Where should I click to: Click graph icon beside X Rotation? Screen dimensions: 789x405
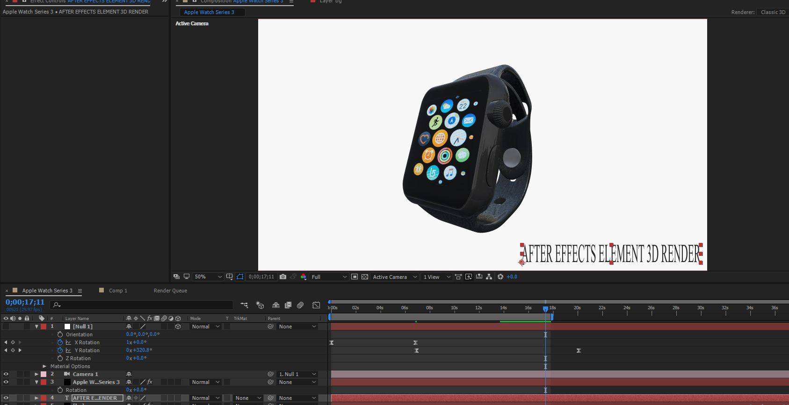click(68, 342)
